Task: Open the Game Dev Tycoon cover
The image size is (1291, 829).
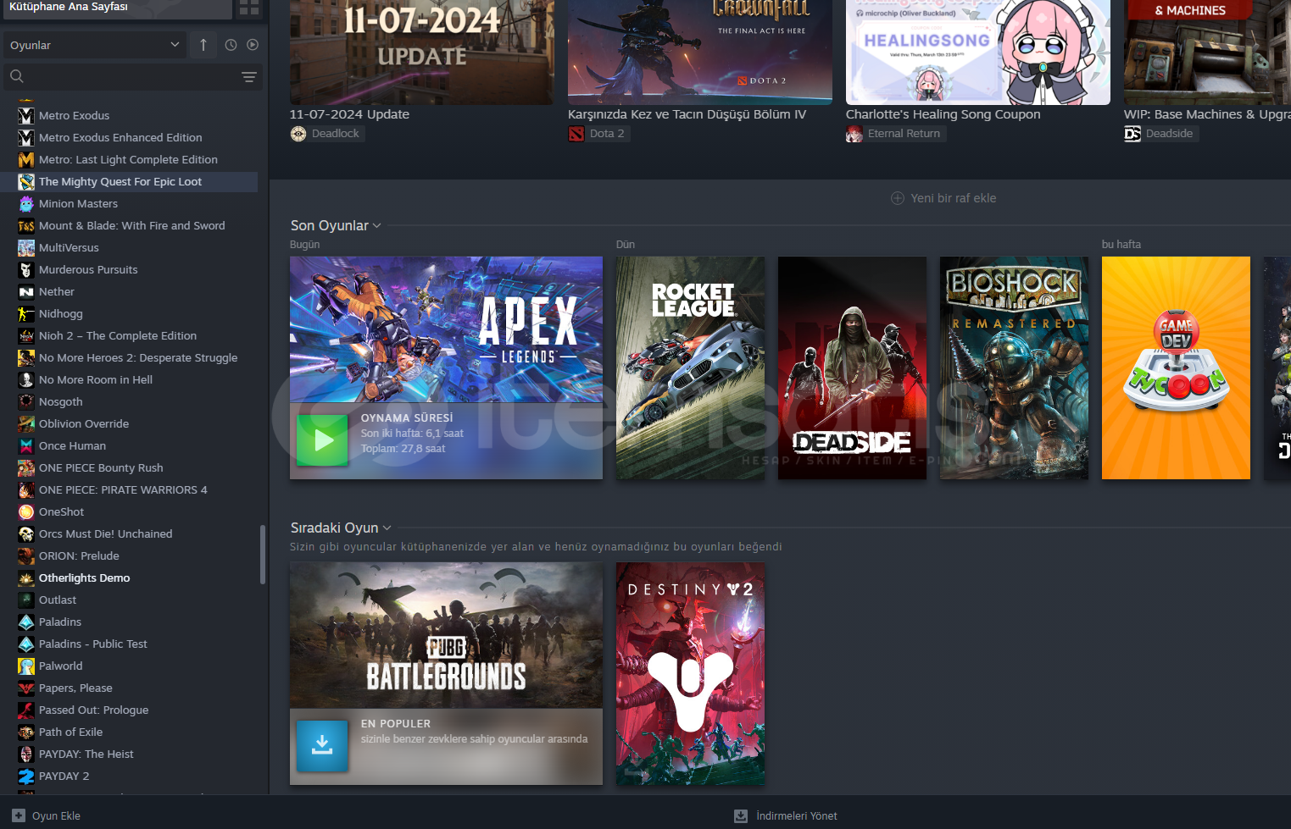Action: click(1176, 368)
